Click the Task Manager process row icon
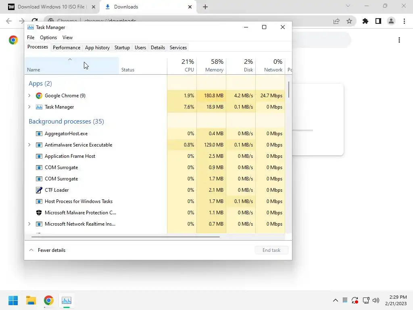Image resolution: width=413 pixels, height=310 pixels. click(39, 107)
